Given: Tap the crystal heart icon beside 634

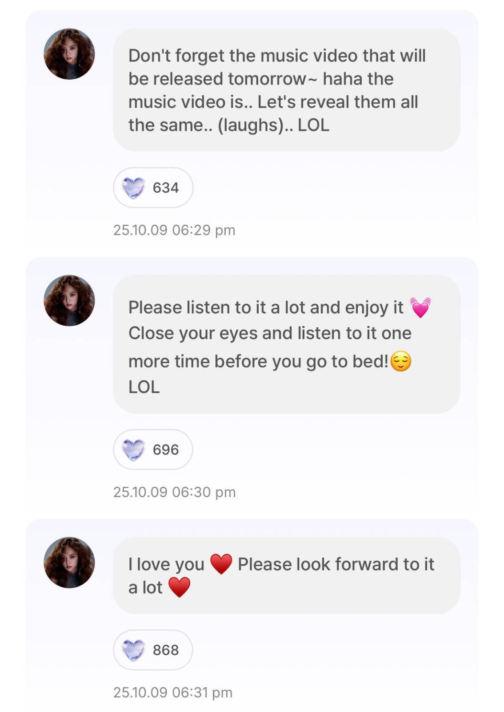Looking at the screenshot, I should click(x=133, y=187).
